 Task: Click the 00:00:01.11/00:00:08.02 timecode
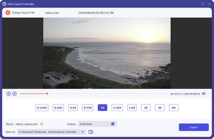[185, 94]
